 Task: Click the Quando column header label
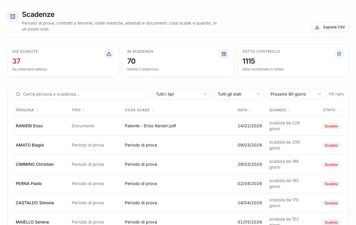pyautogui.click(x=277, y=110)
